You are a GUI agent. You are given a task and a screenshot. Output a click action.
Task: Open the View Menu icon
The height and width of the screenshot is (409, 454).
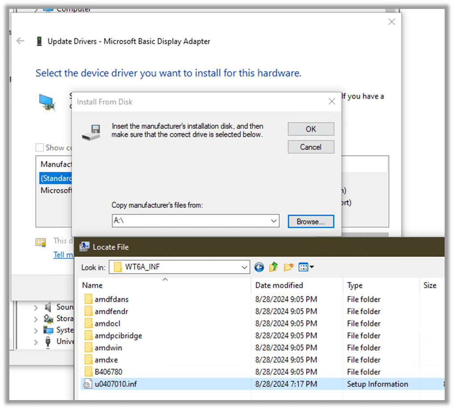[x=306, y=267]
